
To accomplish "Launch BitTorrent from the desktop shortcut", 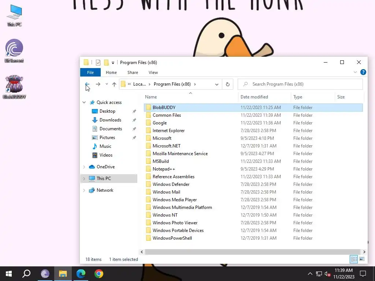I will pyautogui.click(x=14, y=50).
